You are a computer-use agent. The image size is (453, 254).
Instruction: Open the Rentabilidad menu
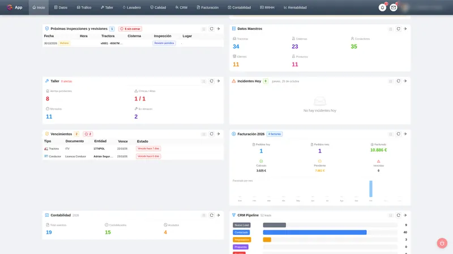tap(295, 7)
